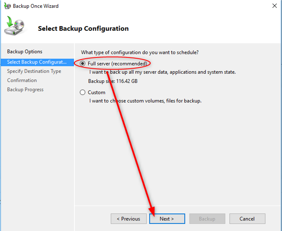
Task: Click the Backup Once Wizard title bar icon
Action: coord(7,6)
